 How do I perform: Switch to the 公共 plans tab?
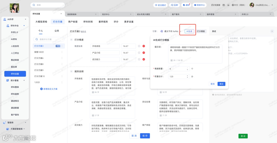tap(57, 31)
